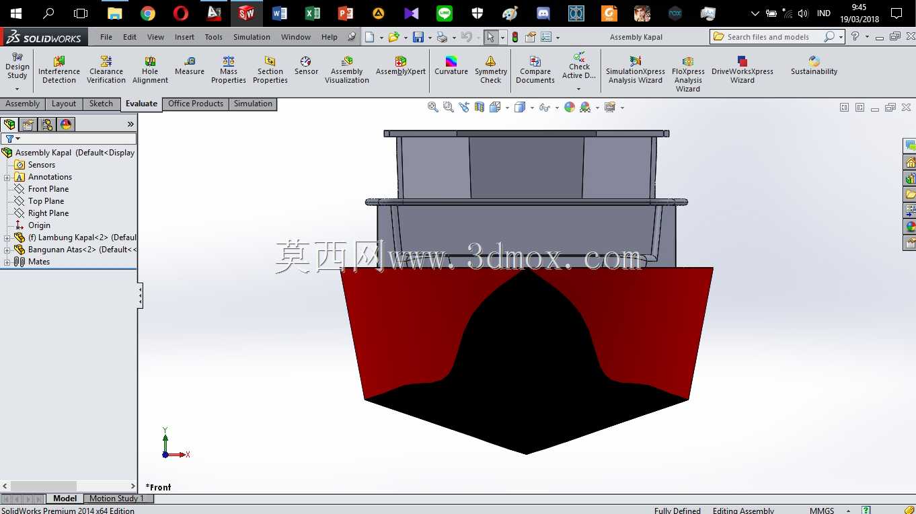Click the Save icon

(418, 37)
